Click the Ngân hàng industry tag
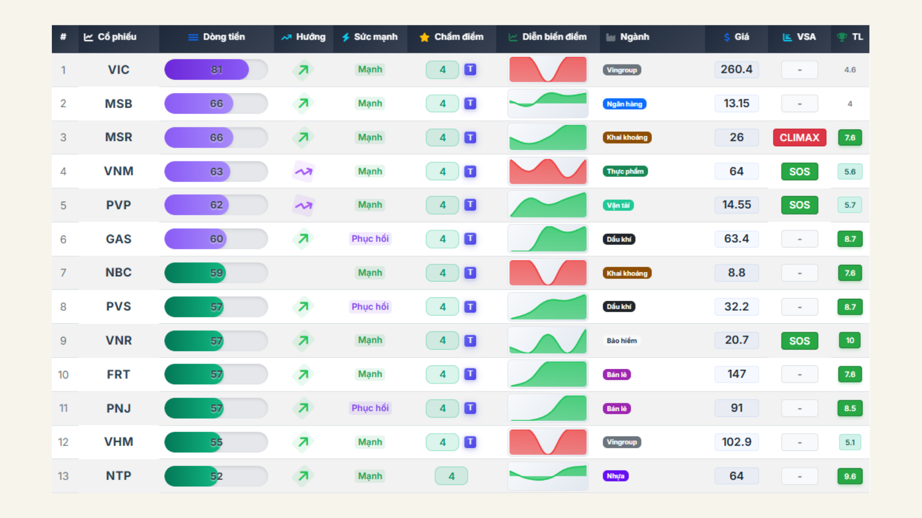The image size is (922, 518). (624, 104)
